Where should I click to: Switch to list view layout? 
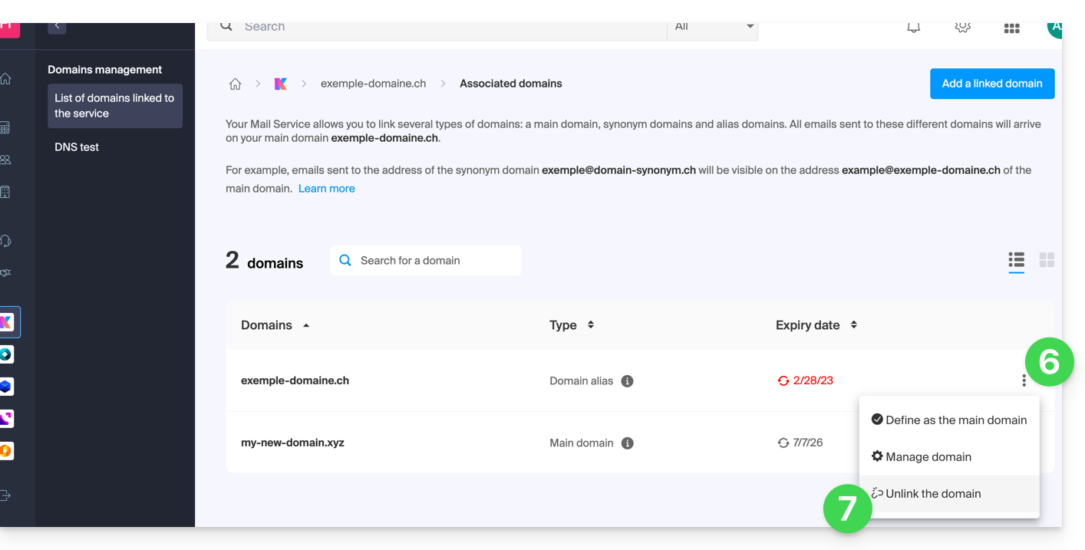[x=1017, y=260]
